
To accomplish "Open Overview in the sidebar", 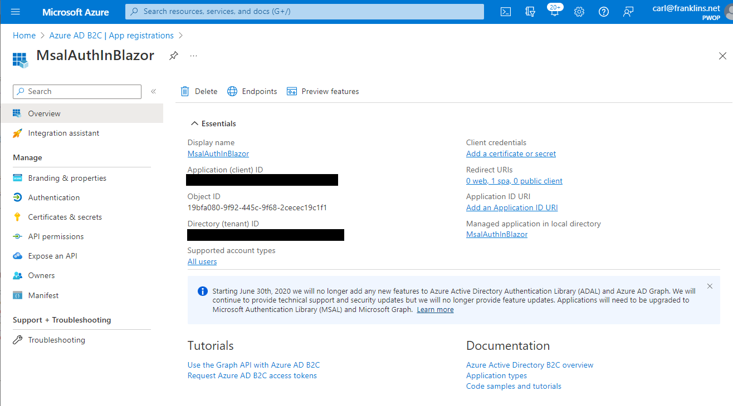I will click(81, 113).
